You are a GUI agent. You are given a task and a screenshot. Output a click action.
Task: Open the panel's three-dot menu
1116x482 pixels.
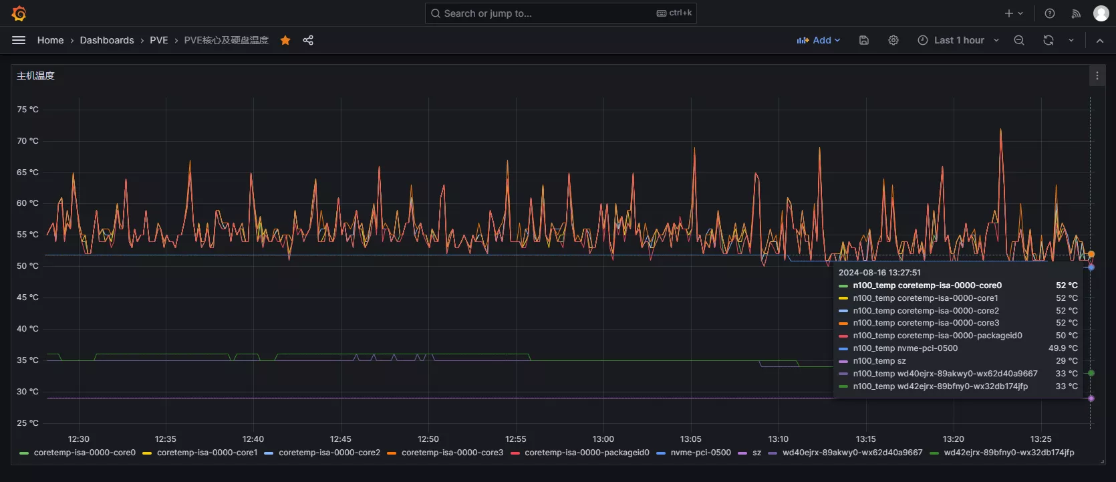[x=1097, y=76]
